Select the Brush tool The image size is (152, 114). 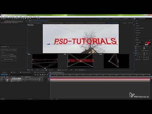[x=21, y=19]
